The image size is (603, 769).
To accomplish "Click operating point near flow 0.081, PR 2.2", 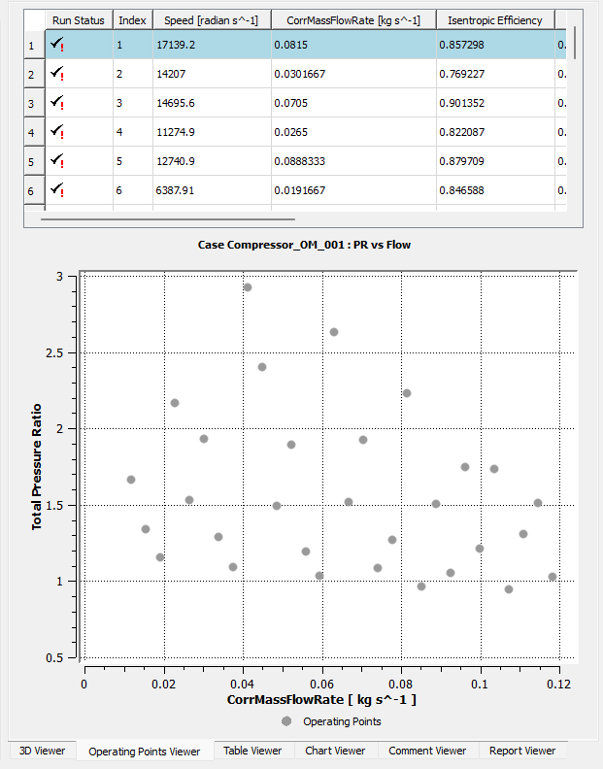I will 407,393.
